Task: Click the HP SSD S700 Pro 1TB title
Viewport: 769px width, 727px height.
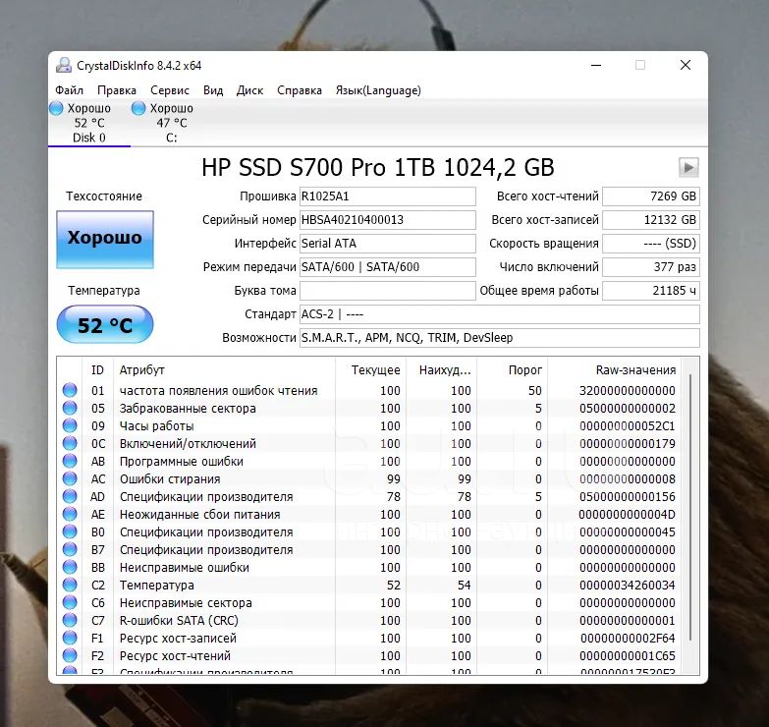Action: (378, 167)
